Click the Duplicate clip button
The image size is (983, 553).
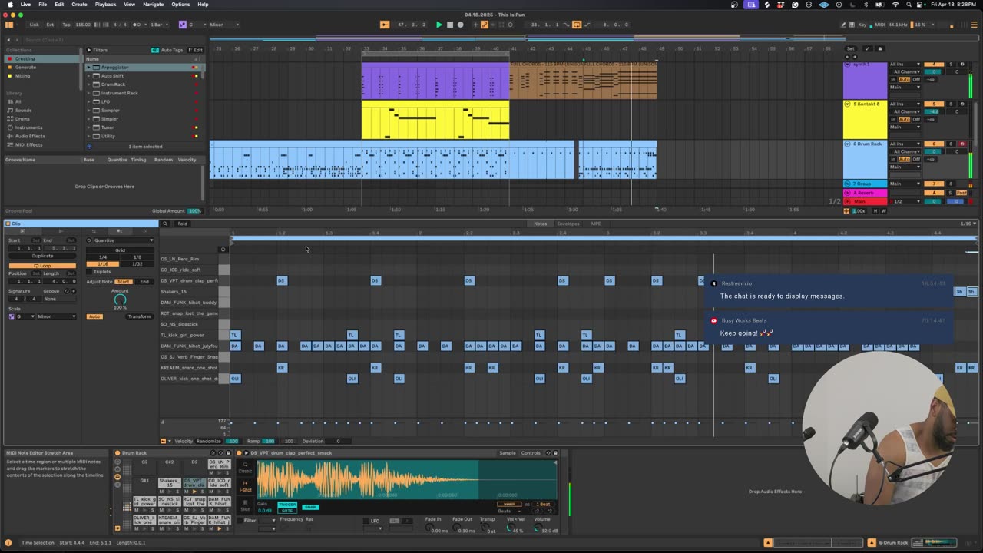(42, 257)
